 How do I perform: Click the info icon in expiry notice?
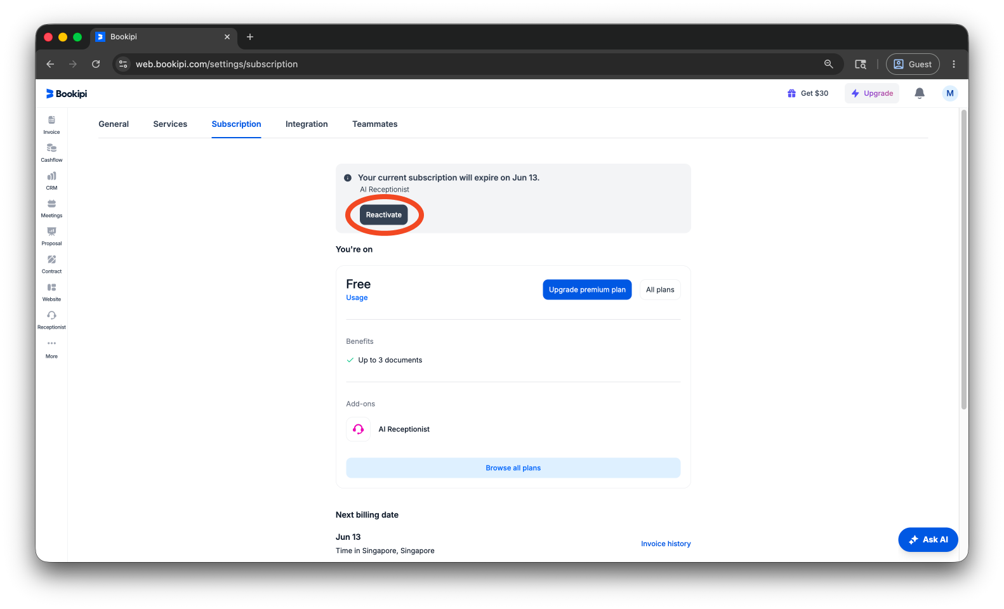(x=348, y=178)
